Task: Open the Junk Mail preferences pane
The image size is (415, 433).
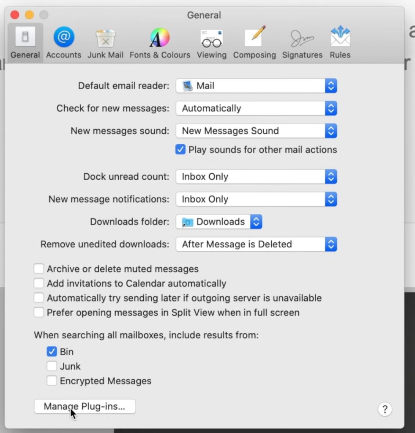Action: (x=105, y=43)
